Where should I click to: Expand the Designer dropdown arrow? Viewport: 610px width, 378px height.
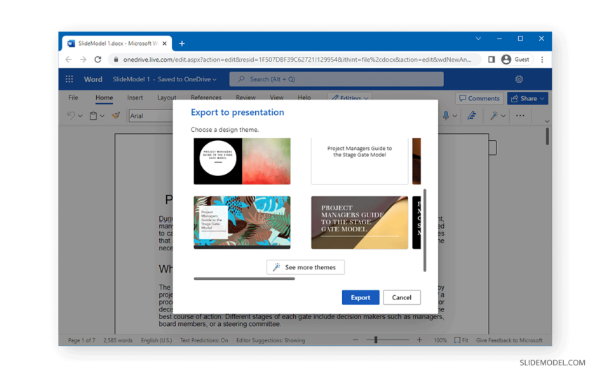pos(503,116)
